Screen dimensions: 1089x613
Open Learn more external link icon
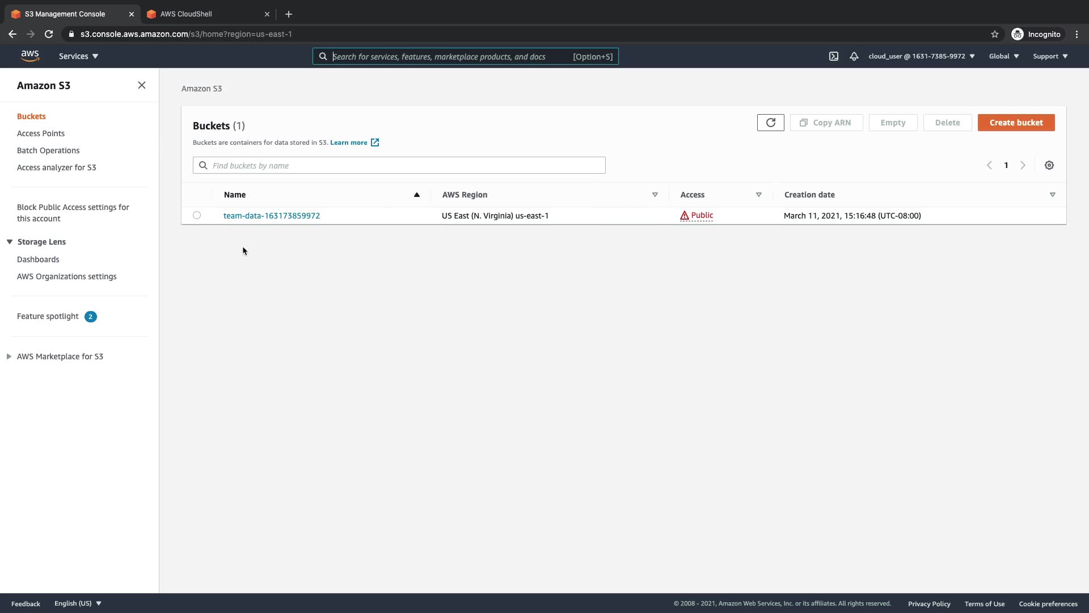(375, 142)
